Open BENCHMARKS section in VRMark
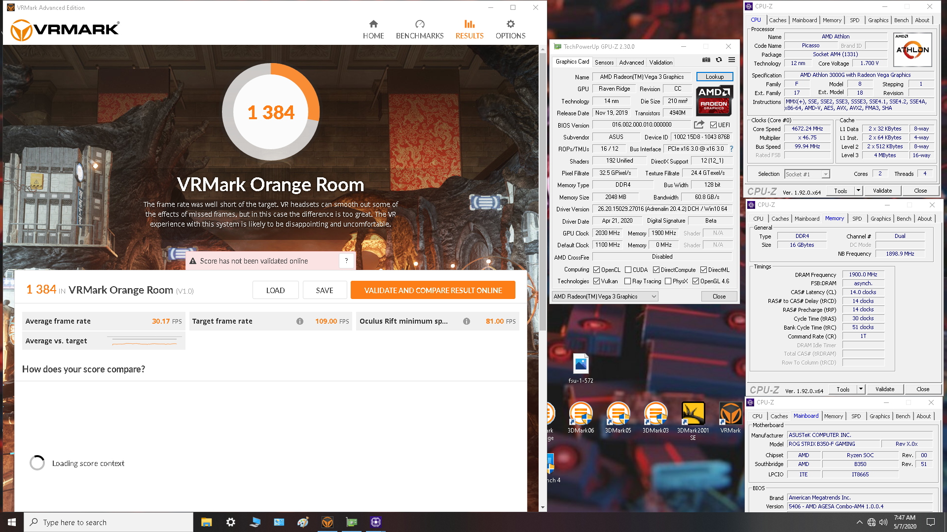 (x=420, y=30)
